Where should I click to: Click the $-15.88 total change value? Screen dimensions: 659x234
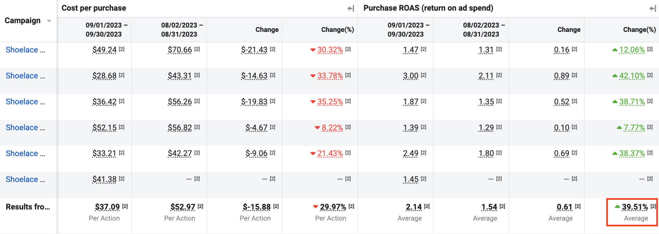point(257,207)
